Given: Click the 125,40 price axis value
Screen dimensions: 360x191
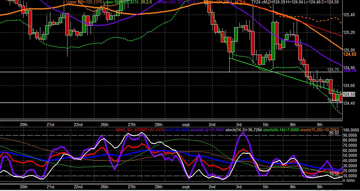Looking at the screenshot, I should (349, 15).
